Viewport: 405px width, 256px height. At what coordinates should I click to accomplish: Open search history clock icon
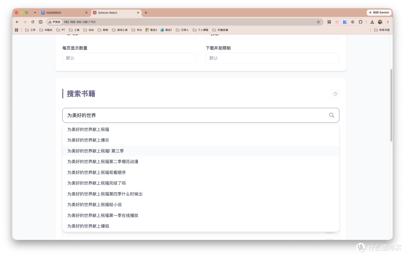pos(335,94)
